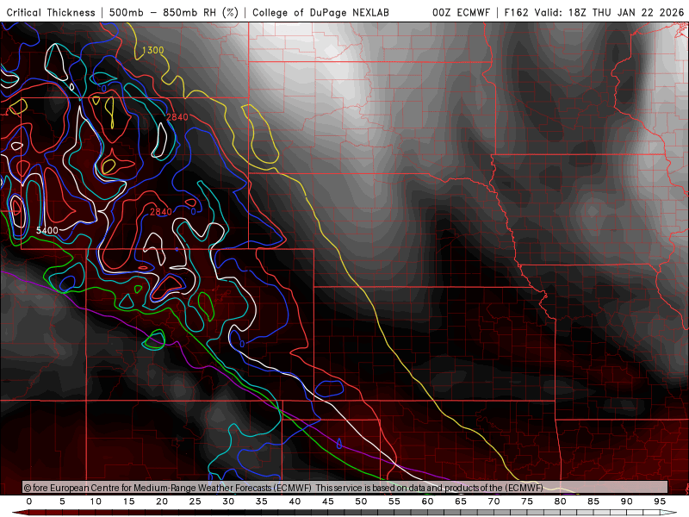Click the "Critical Thickness" title text
The width and height of the screenshot is (689, 517).
point(51,12)
